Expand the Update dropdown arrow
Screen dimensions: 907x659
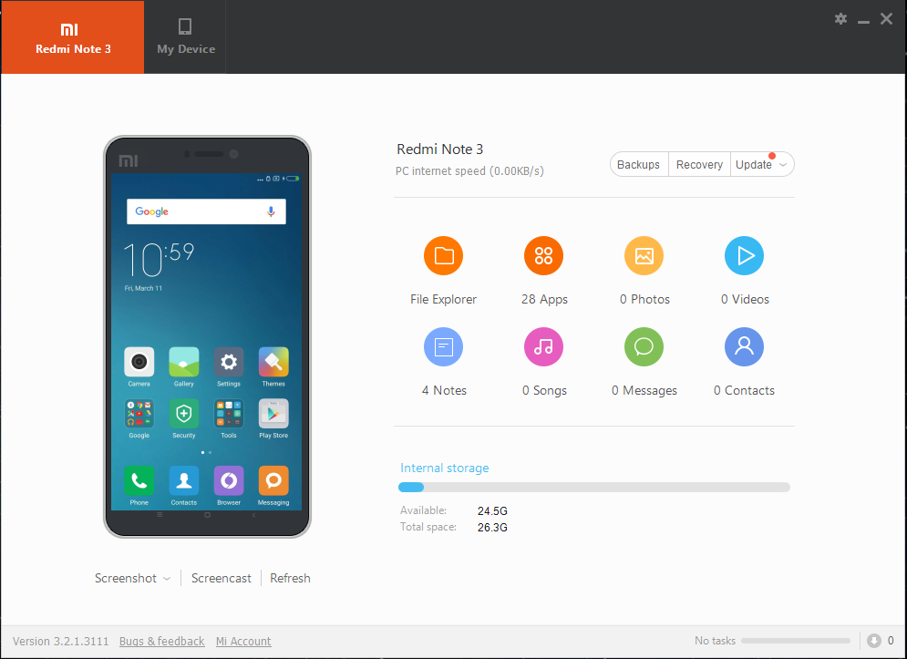(781, 164)
